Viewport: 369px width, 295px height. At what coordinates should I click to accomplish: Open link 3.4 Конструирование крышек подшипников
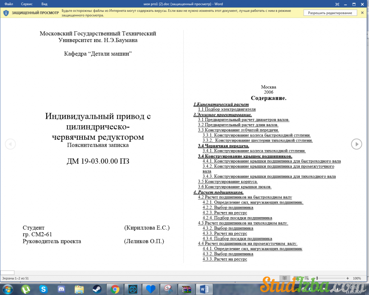point(245,156)
